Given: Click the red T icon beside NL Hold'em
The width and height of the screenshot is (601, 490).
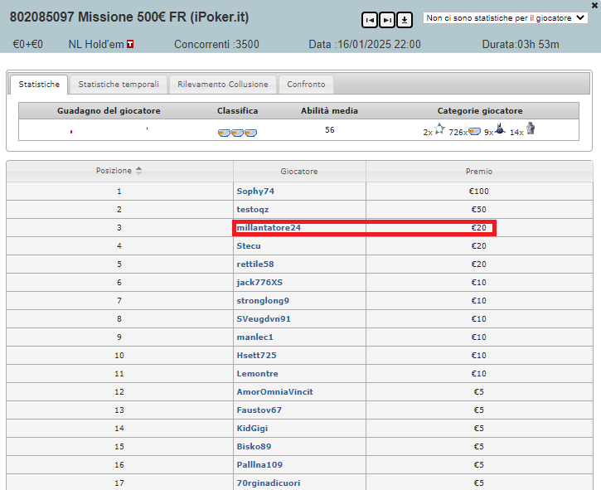Looking at the screenshot, I should pos(130,45).
